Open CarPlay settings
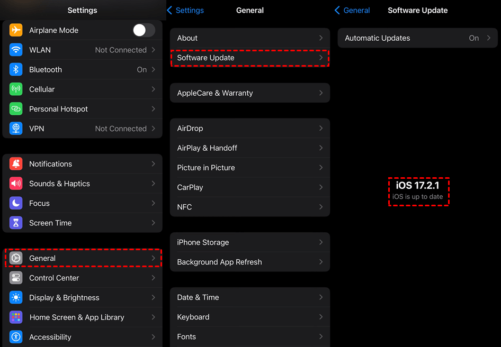The height and width of the screenshot is (347, 501). pos(250,187)
